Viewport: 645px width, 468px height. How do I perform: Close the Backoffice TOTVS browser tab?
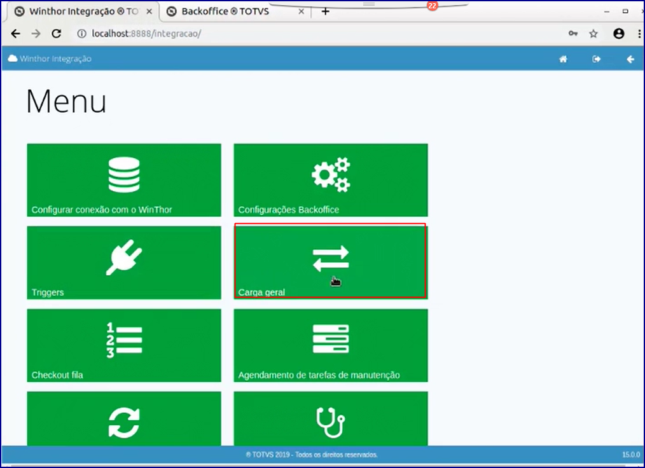point(301,11)
